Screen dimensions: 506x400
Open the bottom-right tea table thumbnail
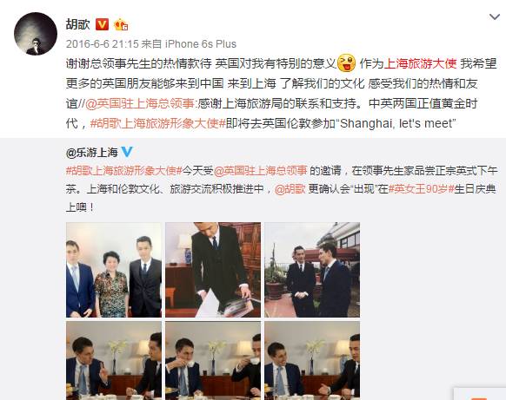click(x=312, y=361)
